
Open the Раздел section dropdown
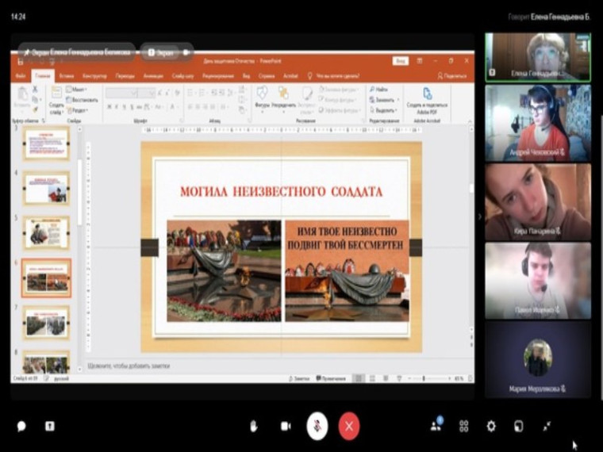tap(77, 110)
